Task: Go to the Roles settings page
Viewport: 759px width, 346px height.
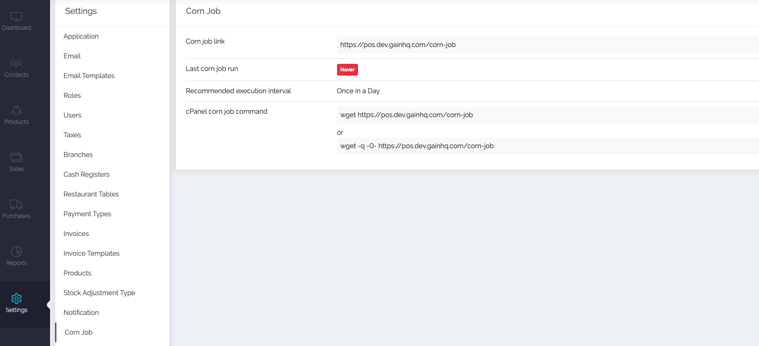Action: 72,96
